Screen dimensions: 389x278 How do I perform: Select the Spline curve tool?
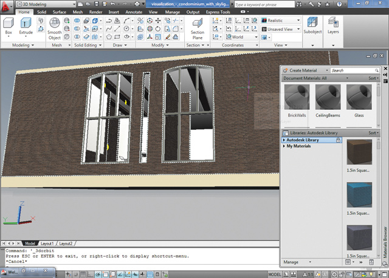(x=109, y=29)
